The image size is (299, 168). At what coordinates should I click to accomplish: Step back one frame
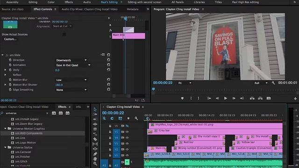coord(217,98)
